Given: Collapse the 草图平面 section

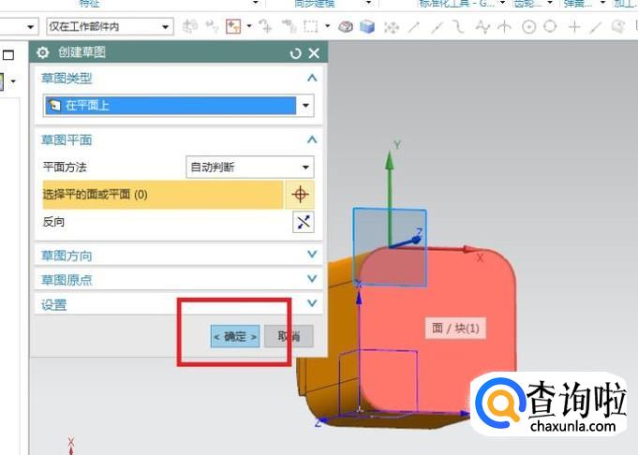Looking at the screenshot, I should coord(312,139).
